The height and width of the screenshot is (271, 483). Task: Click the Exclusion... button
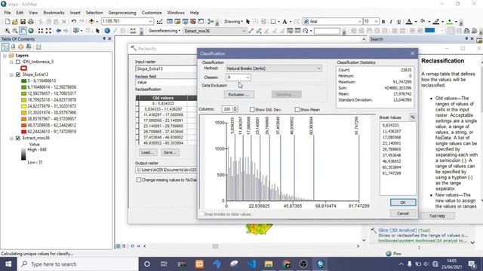click(238, 94)
